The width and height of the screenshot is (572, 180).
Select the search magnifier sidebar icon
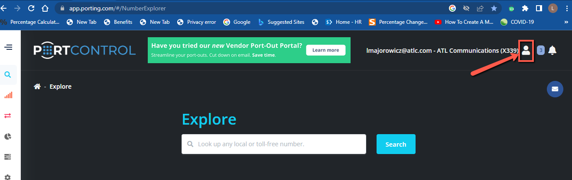tap(8, 75)
